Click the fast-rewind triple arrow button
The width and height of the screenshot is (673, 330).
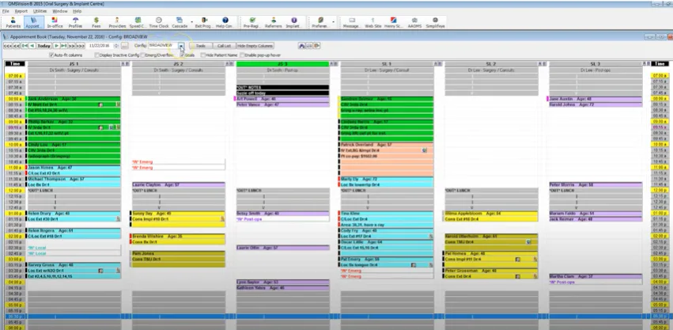[x=8, y=46]
